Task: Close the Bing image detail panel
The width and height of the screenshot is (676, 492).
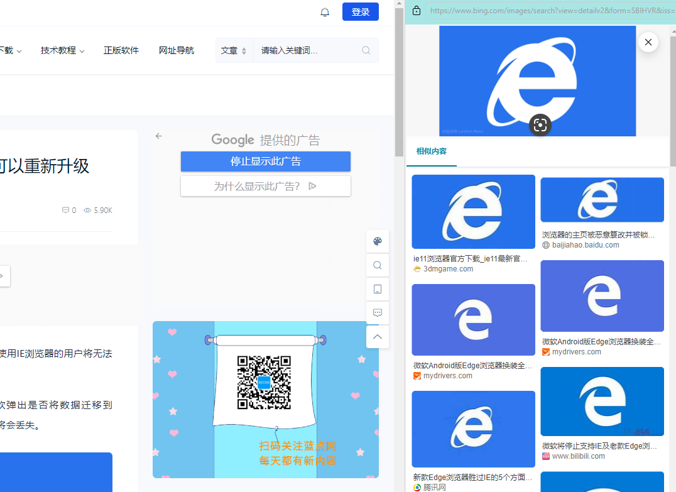Action: tap(648, 42)
